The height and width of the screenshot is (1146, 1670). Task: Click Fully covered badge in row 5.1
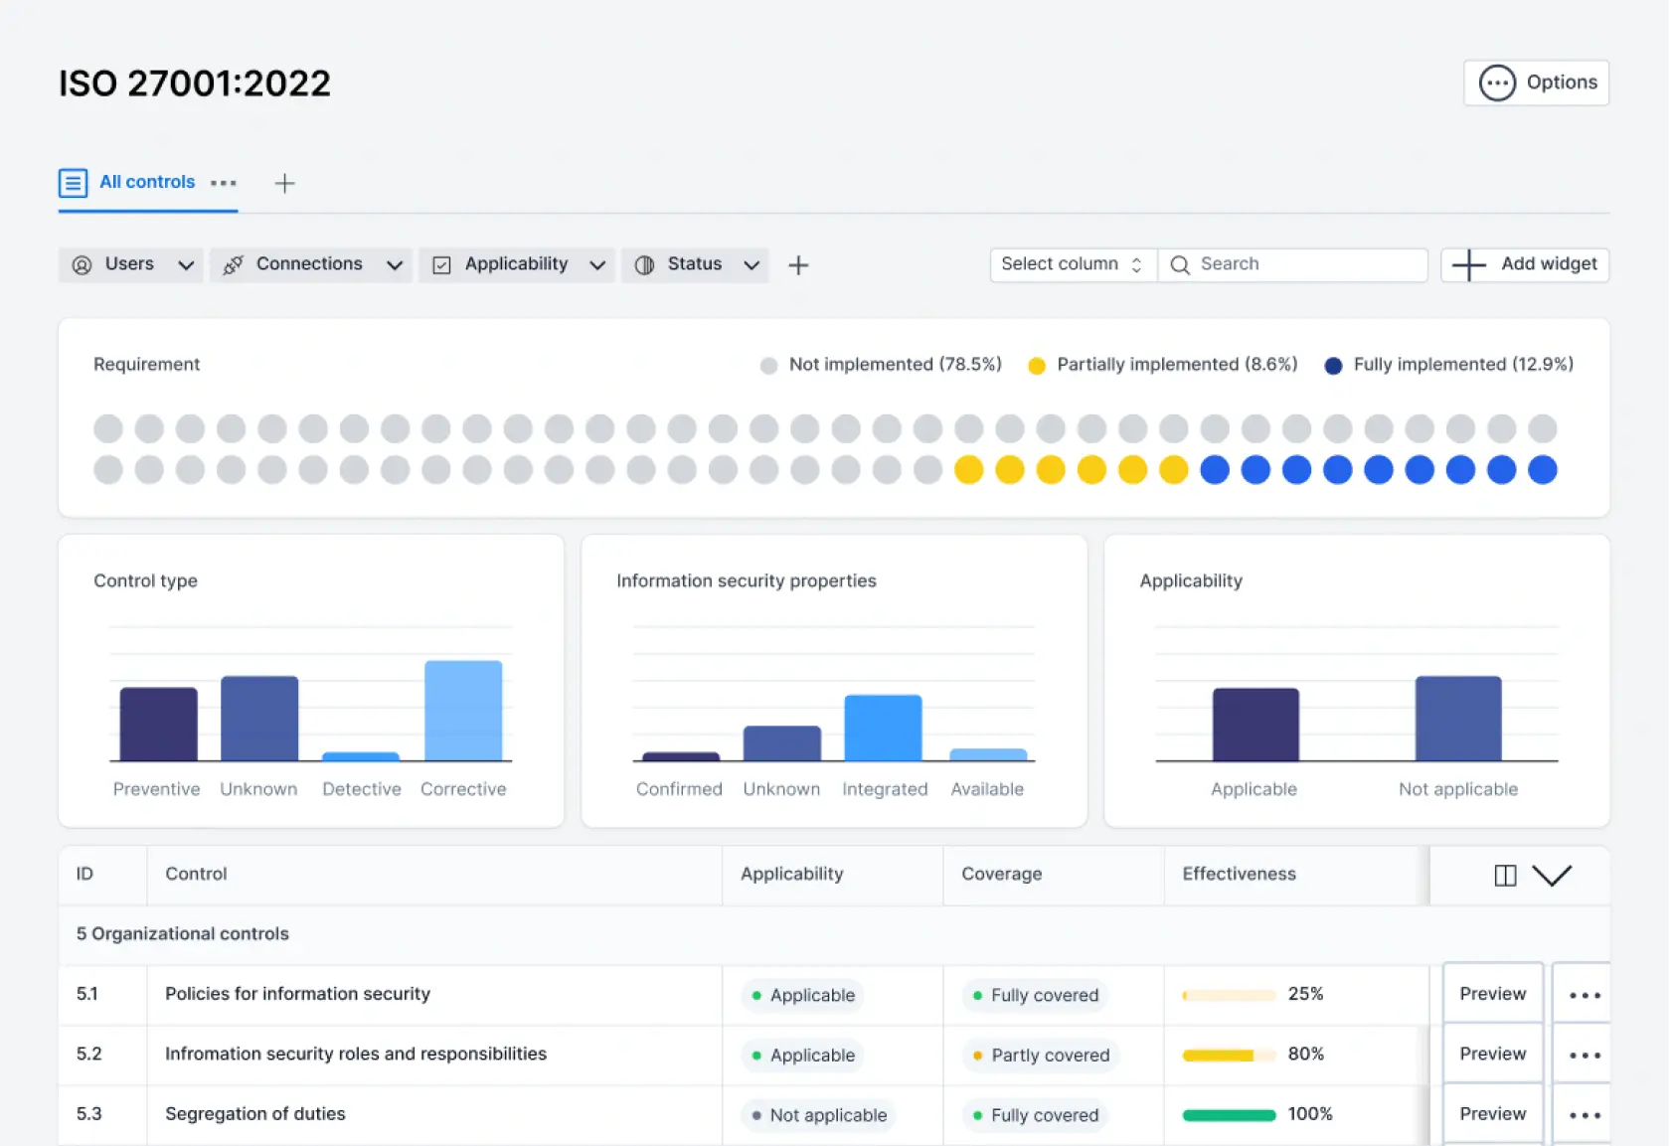pyautogui.click(x=1036, y=995)
